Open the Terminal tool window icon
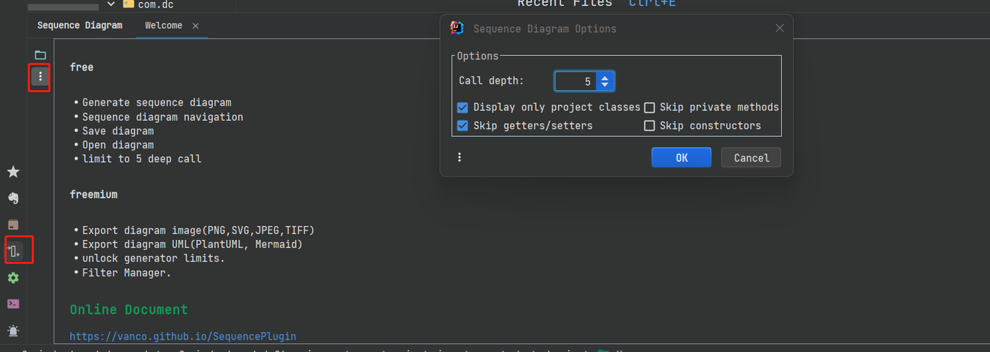 (13, 304)
